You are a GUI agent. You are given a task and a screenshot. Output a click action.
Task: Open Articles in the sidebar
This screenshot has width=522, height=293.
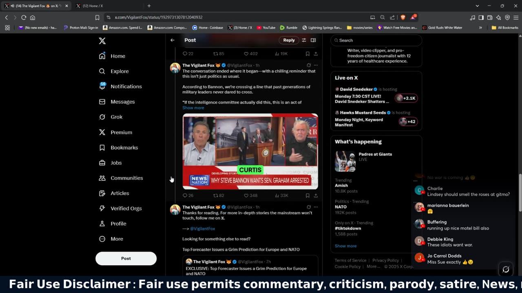point(114,193)
